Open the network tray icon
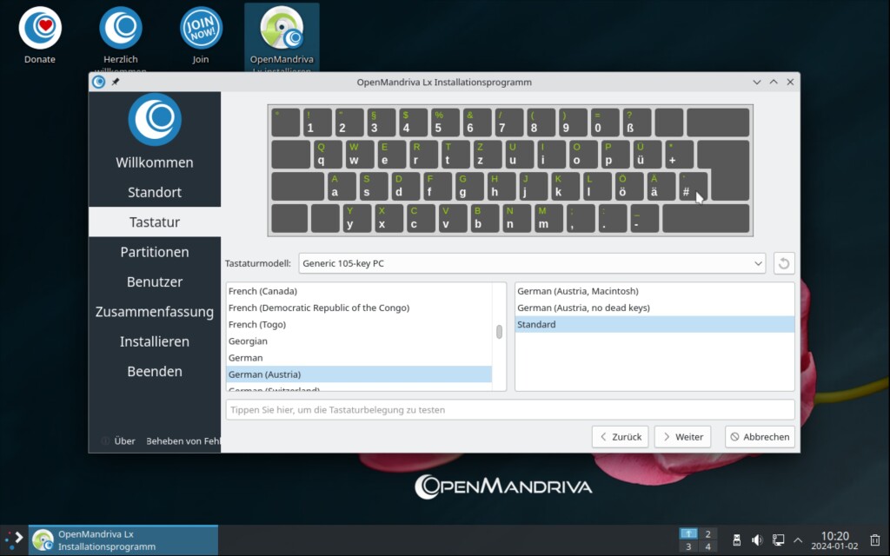Screen dimensions: 890x556 click(x=778, y=539)
